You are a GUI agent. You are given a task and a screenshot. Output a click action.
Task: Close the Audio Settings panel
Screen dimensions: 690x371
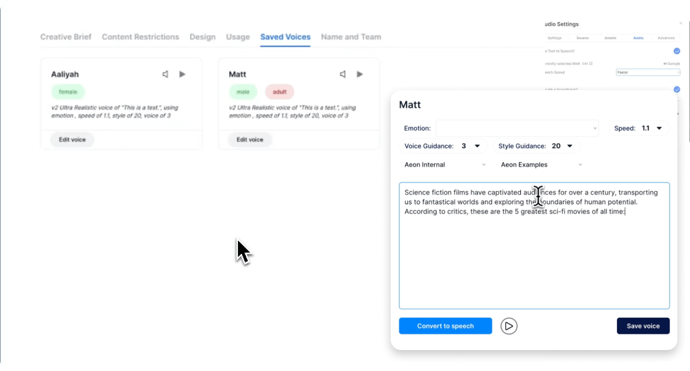pos(681,24)
